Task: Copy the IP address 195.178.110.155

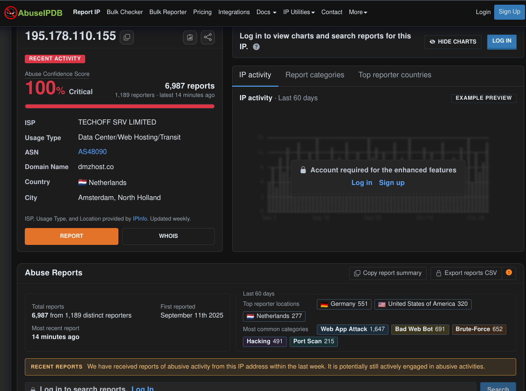Action: coord(127,37)
